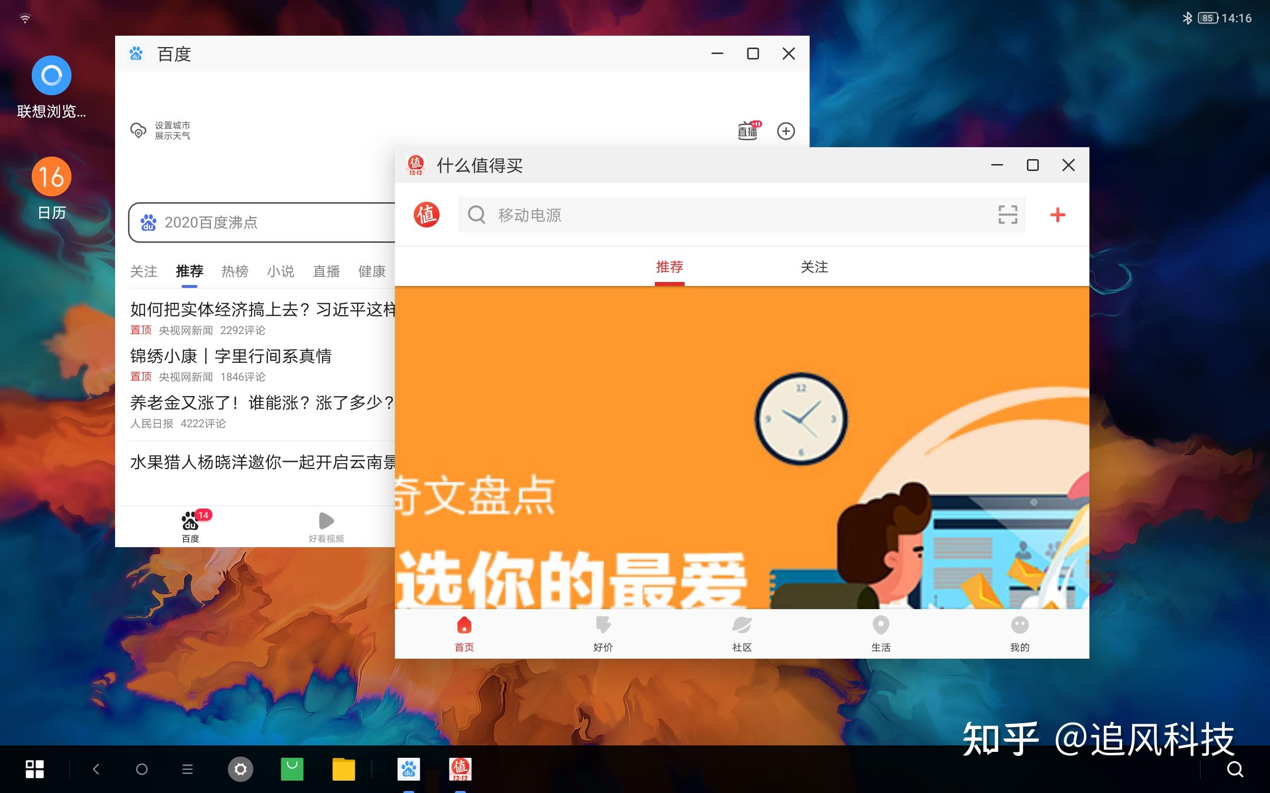Open article 水果猎人杨晓洋邀你
Image resolution: width=1270 pixels, height=793 pixels.
[x=262, y=462]
